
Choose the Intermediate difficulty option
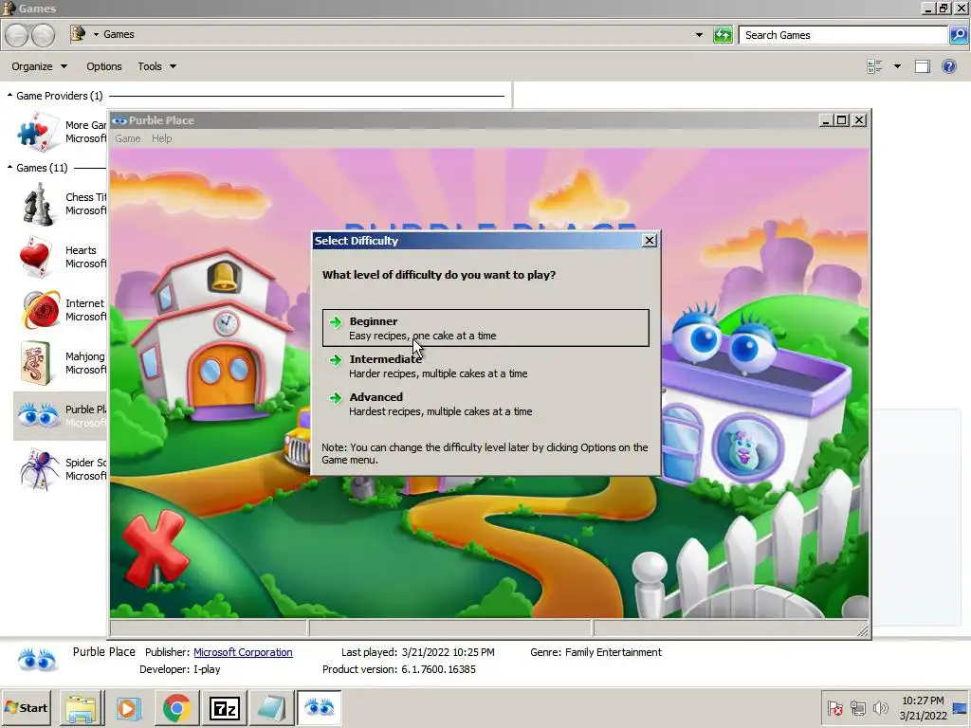pos(485,366)
